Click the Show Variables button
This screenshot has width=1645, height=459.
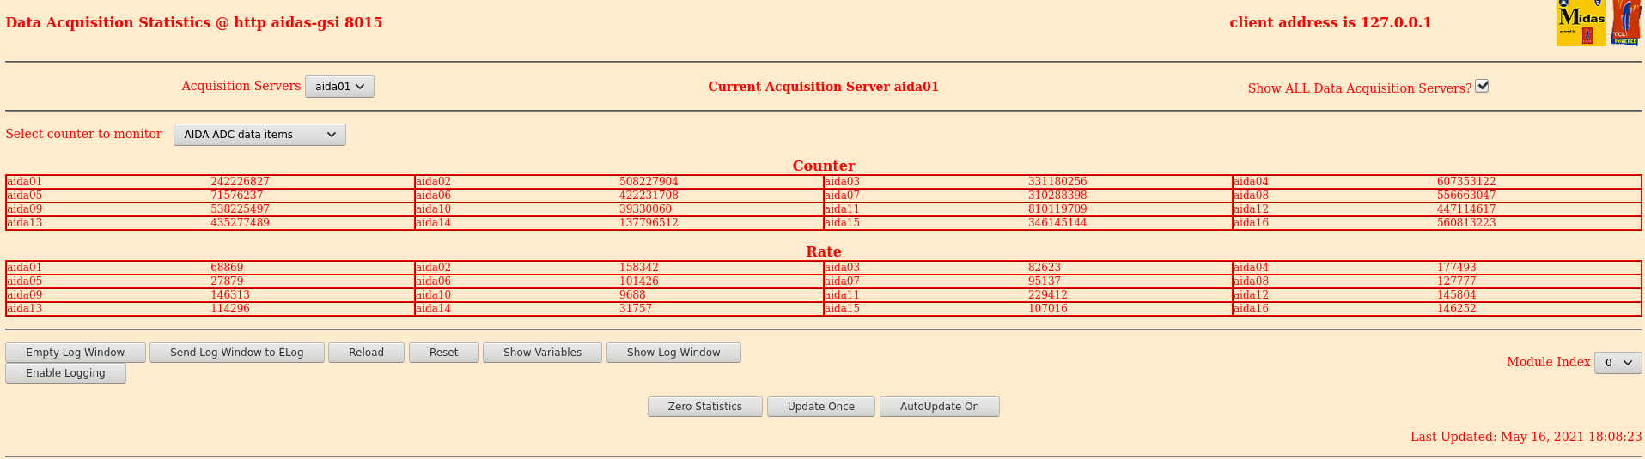[x=542, y=353]
